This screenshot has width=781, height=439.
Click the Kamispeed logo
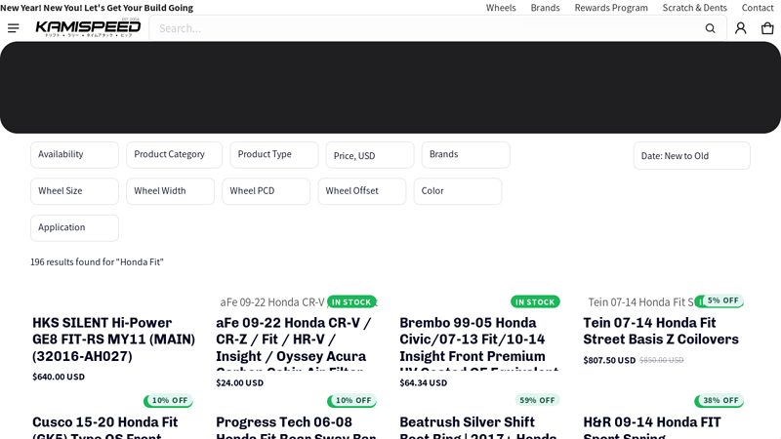pos(88,28)
